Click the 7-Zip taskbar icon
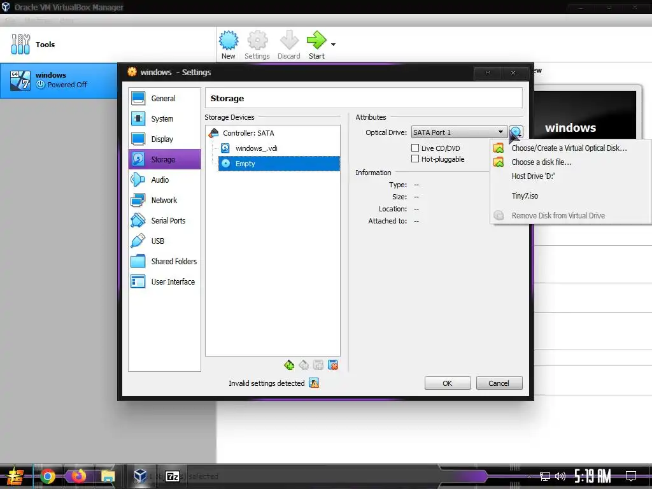652x489 pixels. 173,476
